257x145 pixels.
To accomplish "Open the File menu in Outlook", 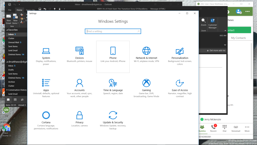I will point(10,10).
